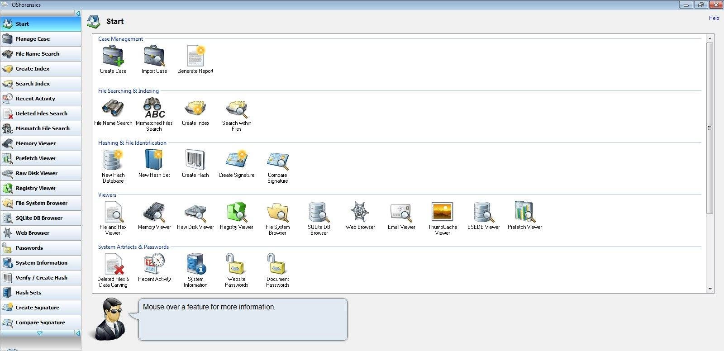This screenshot has height=351, width=724.
Task: Go to Manage Case in sidebar
Action: (x=41, y=39)
